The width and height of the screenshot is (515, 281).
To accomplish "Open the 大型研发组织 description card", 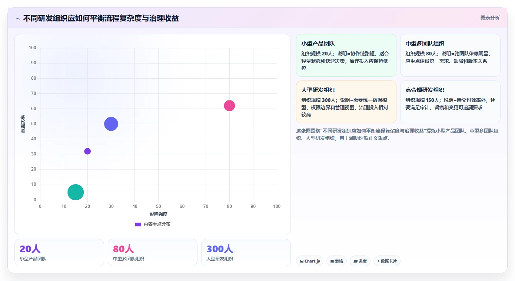I will (x=346, y=102).
